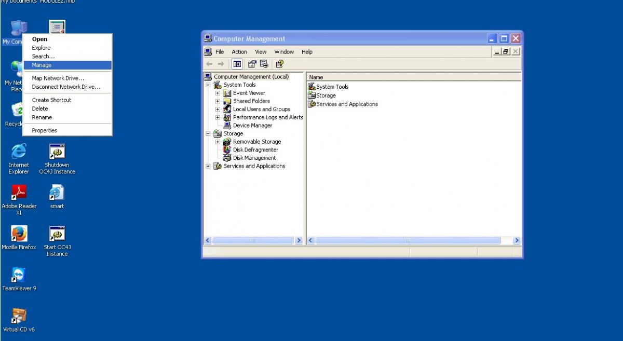Expand the Services and Applications node
623x341 pixels.
coord(208,167)
